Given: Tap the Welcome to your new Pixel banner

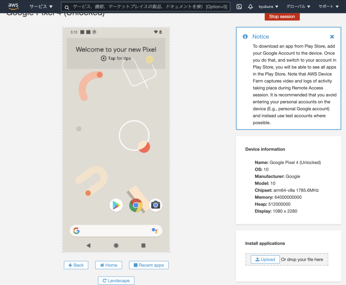Looking at the screenshot, I should (116, 53).
